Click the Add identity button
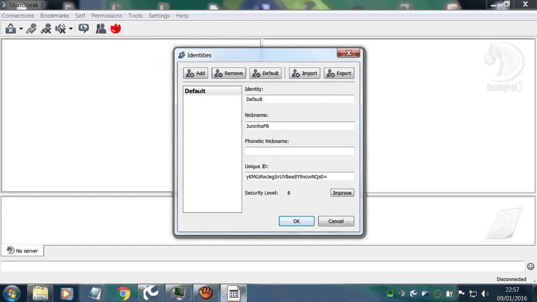This screenshot has height=302, width=537. [x=196, y=73]
